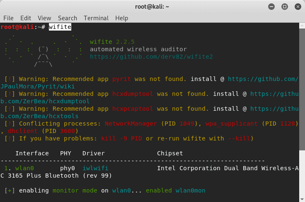Open the View menu
The width and height of the screenshot is (305, 202).
click(x=44, y=18)
